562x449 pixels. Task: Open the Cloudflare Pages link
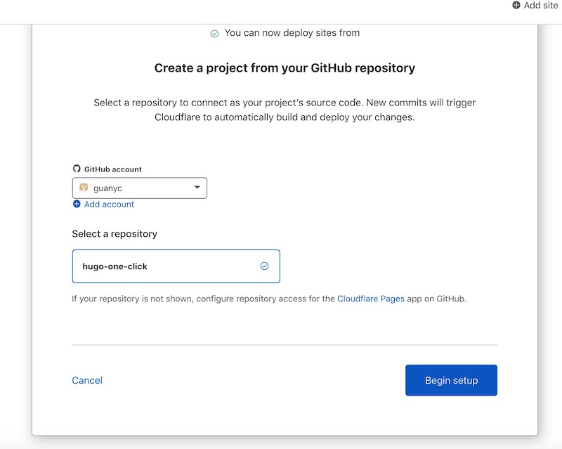[x=371, y=299]
